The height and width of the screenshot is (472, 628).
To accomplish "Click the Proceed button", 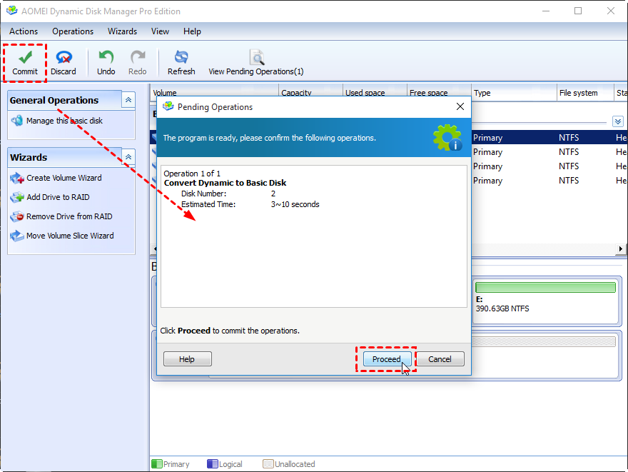I will 387,359.
